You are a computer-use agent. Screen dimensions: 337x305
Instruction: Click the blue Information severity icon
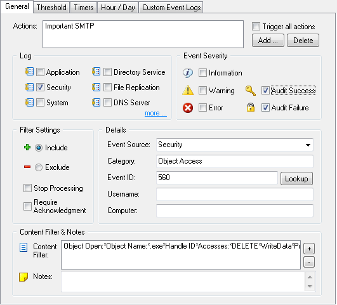coord(188,73)
